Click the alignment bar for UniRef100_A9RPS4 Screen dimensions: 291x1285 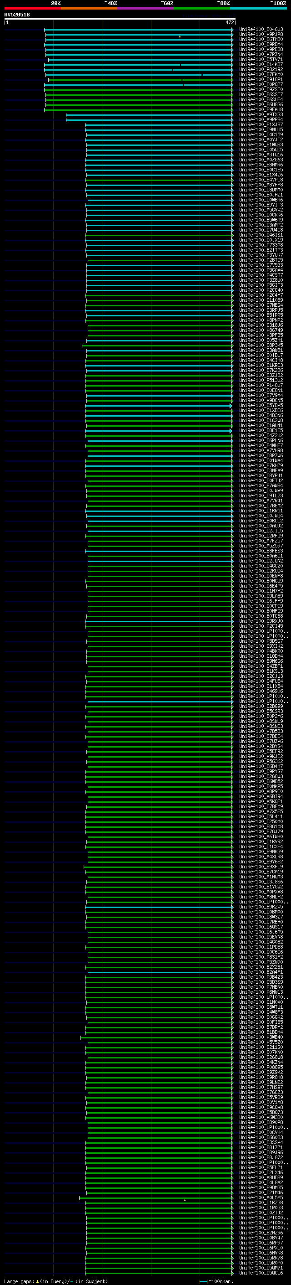150,120
